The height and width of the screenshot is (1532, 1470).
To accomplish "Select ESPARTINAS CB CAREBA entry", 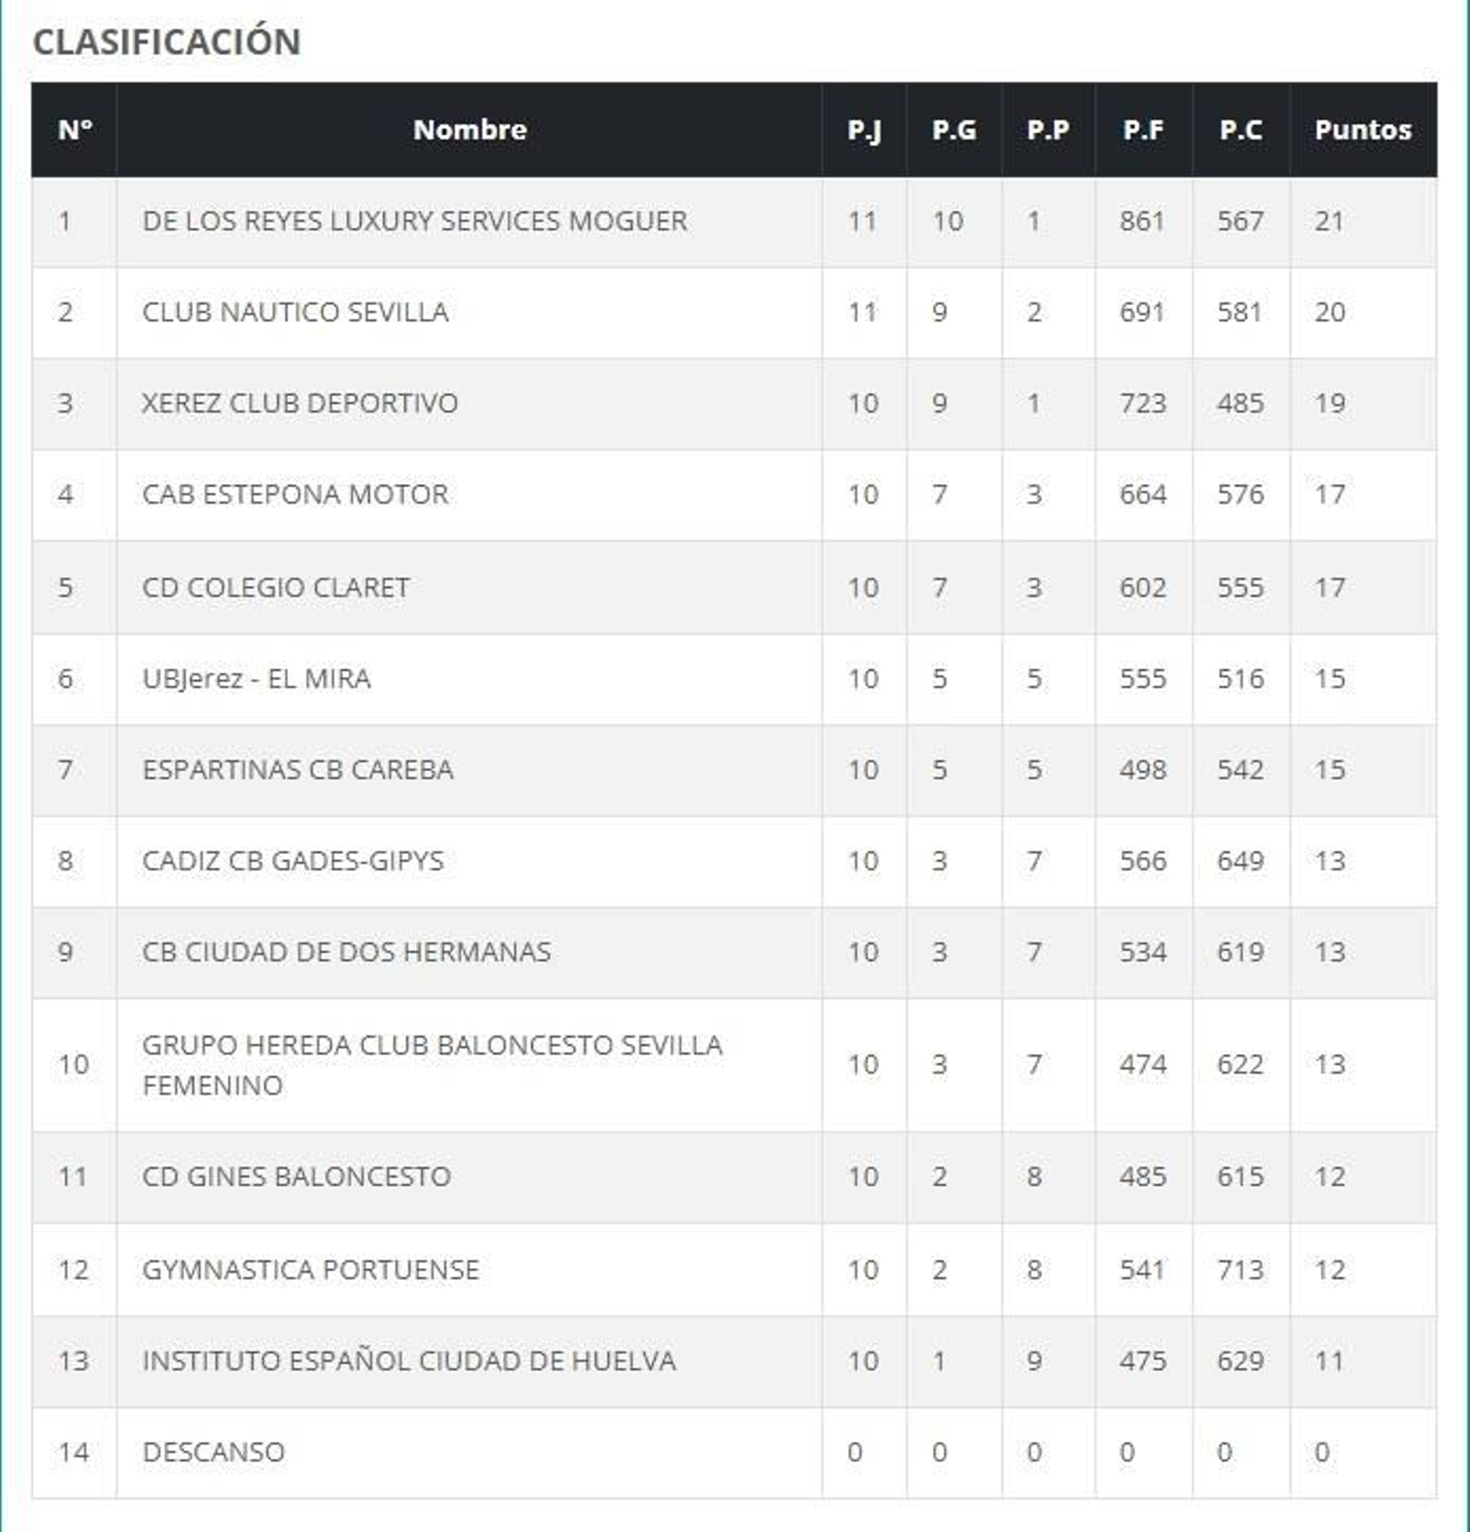I will point(298,770).
